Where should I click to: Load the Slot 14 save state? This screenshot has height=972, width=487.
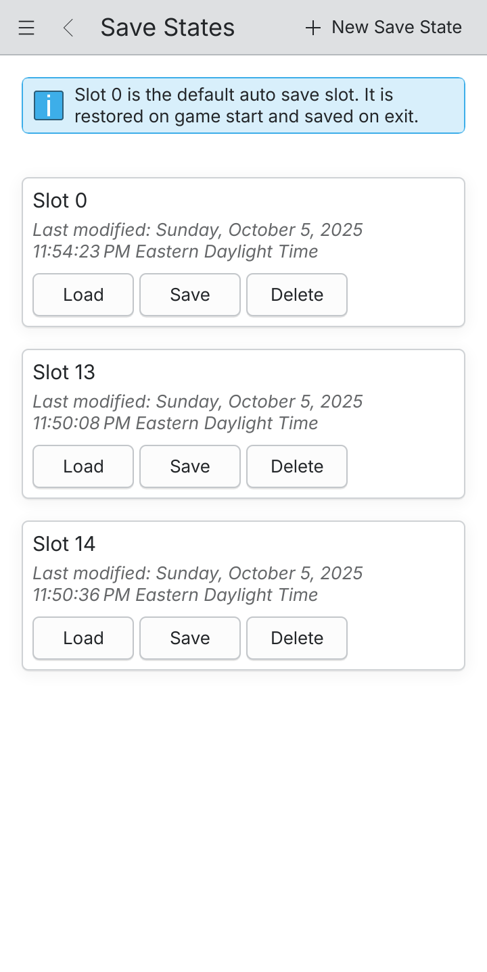(x=83, y=638)
